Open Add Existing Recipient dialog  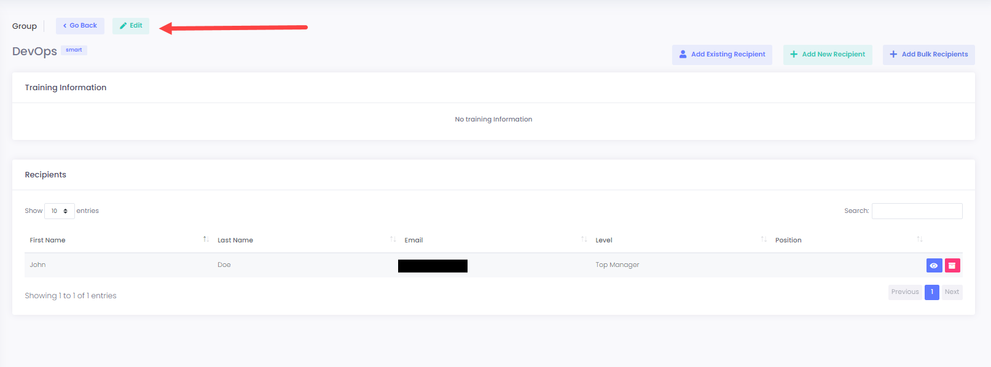point(722,55)
